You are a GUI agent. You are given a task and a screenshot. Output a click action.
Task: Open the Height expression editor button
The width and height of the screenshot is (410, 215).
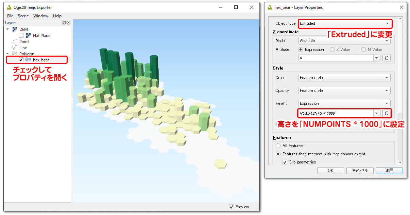point(386,113)
